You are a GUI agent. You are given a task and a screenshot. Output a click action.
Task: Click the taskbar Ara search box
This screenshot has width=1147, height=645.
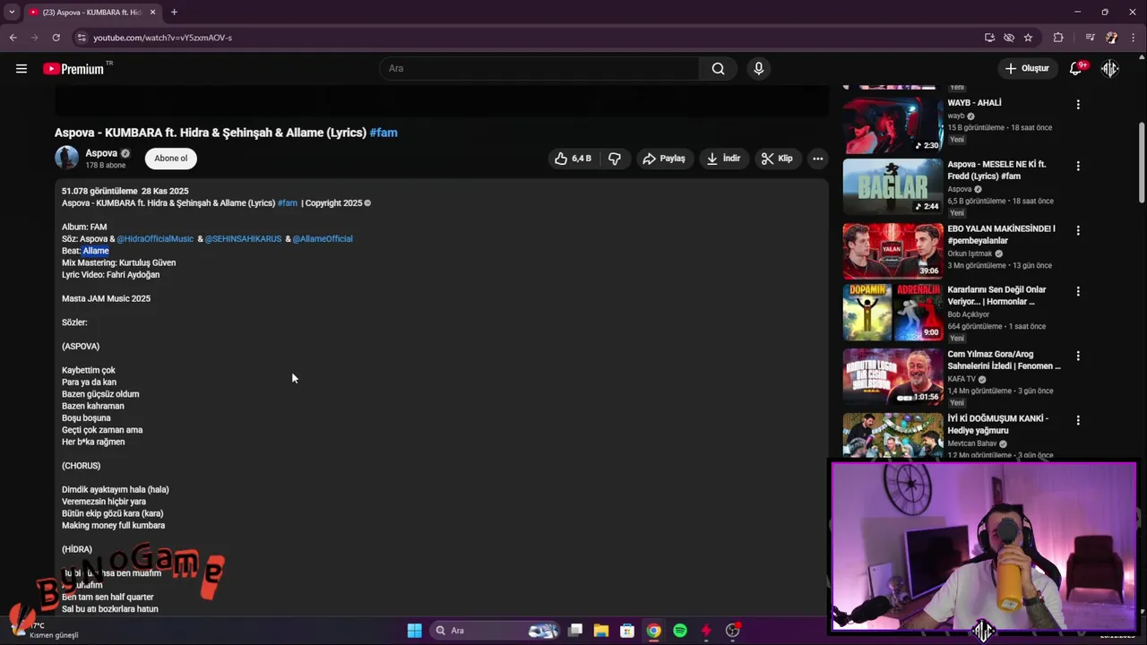[496, 631]
